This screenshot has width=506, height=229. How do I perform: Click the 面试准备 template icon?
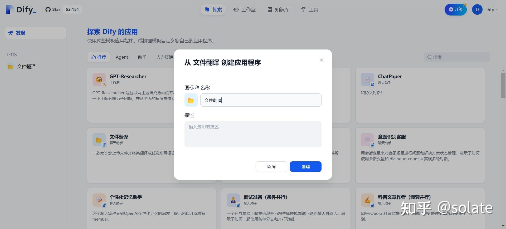click(233, 200)
